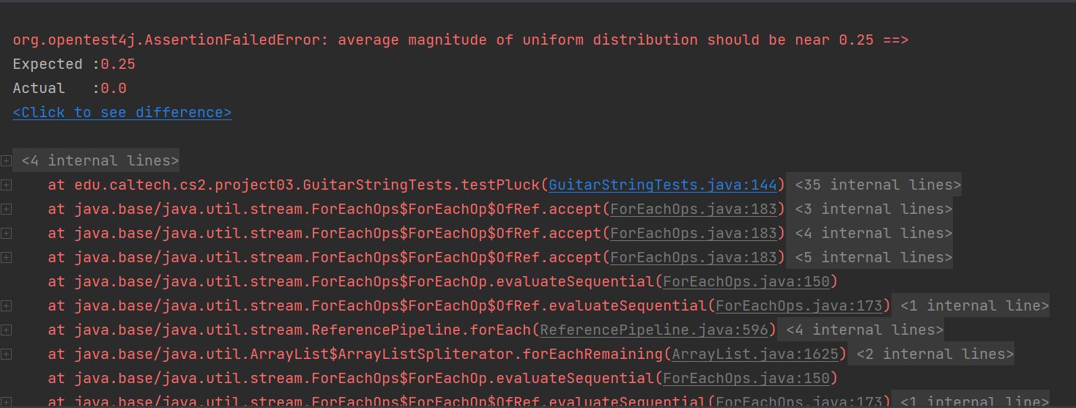Click plus icon on accept line with <3 internal lines>
This screenshot has height=408, width=1076.
[x=6, y=209]
